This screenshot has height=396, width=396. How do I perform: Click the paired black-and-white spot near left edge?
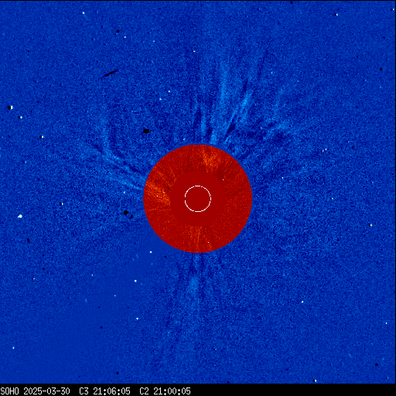(x=10, y=108)
